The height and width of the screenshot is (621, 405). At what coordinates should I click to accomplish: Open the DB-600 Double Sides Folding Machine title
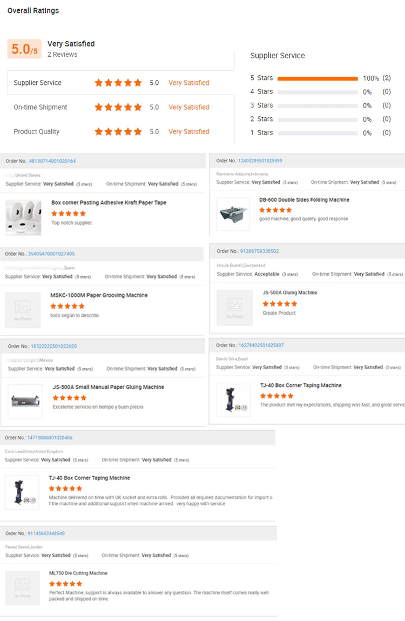pyautogui.click(x=304, y=200)
